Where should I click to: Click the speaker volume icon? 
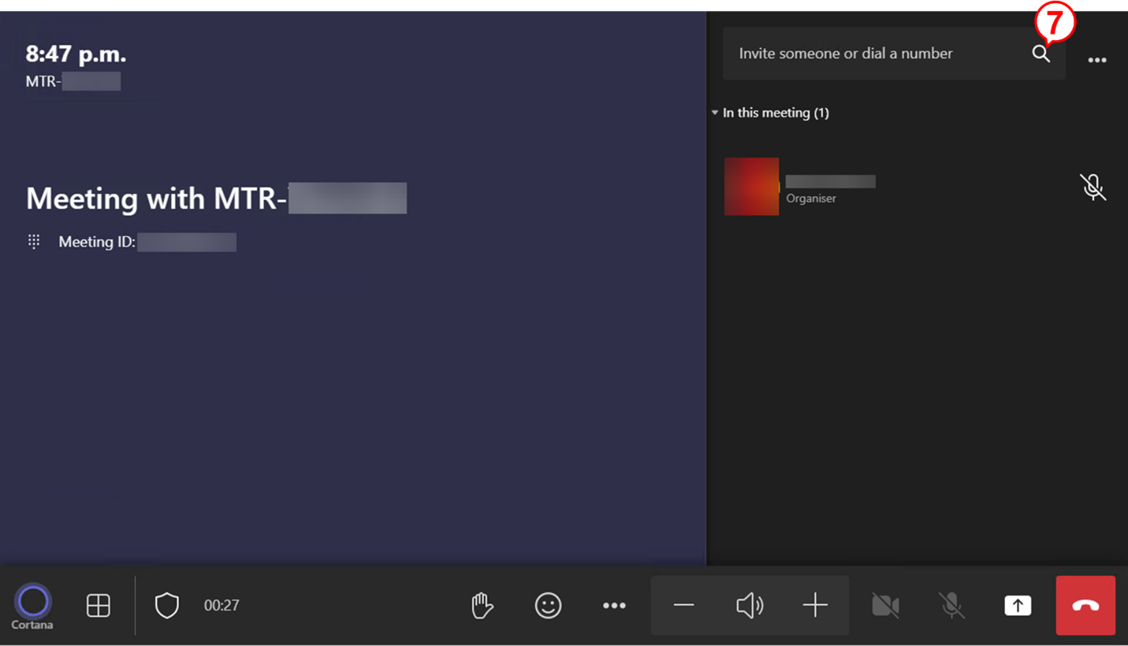pos(749,605)
